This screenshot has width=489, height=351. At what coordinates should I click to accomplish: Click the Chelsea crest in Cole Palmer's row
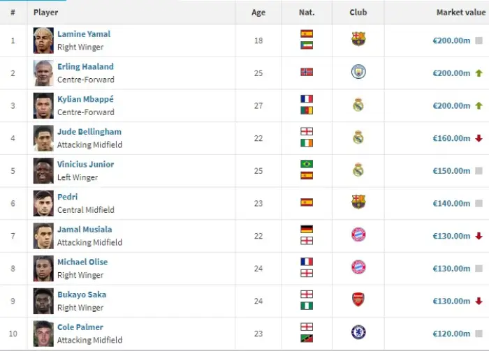(x=358, y=332)
